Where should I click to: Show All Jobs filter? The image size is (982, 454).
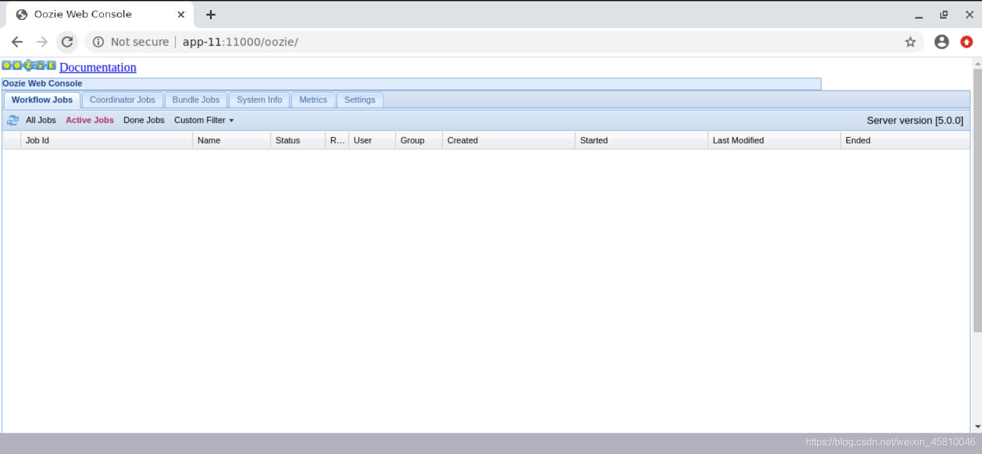coord(41,120)
